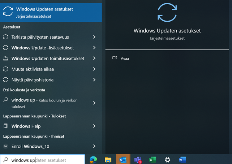The height and width of the screenshot is (164, 232).
Task: Open Settings gear from the taskbar
Action: (x=167, y=160)
